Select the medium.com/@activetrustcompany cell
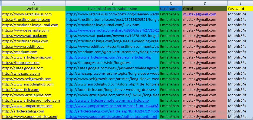The image size is (253, 120). 113,52
